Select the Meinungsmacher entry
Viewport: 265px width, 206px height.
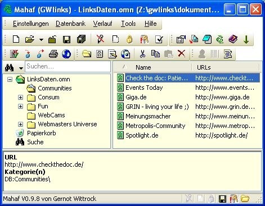pos(148,116)
